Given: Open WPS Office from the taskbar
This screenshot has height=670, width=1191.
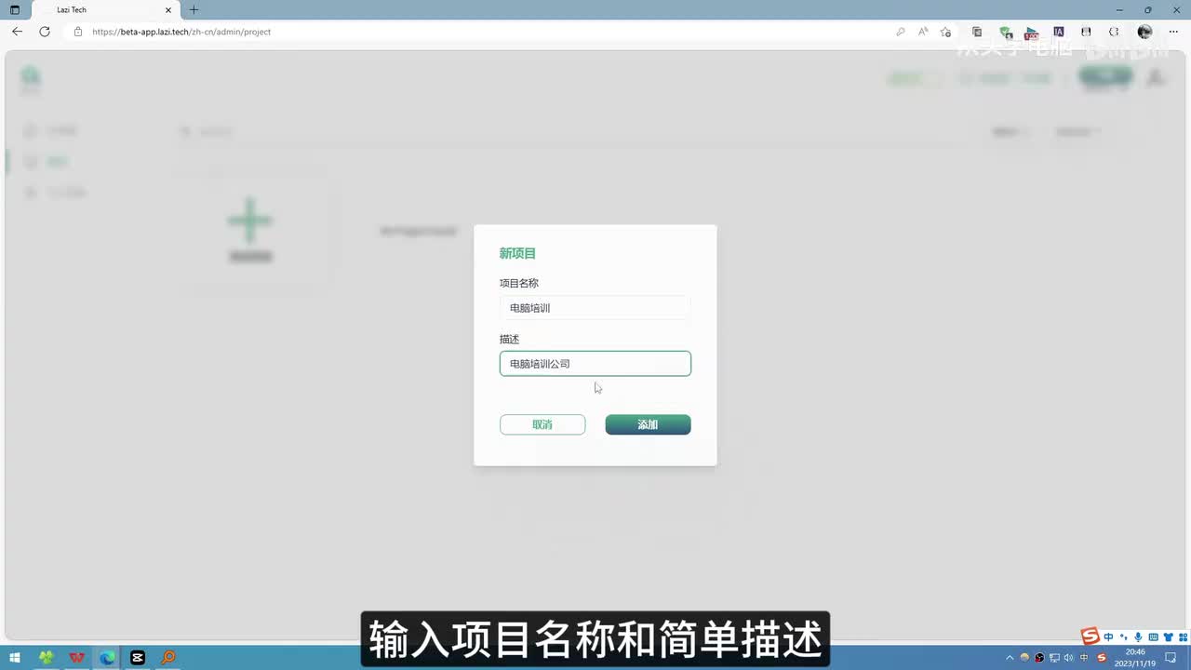Looking at the screenshot, I should [x=76, y=658].
